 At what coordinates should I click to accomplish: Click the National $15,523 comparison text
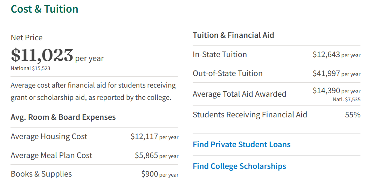click(x=30, y=68)
